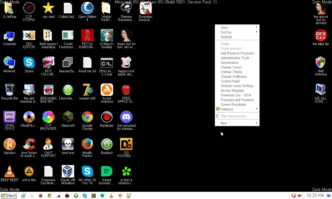Open the Network desktop icon

(9, 65)
